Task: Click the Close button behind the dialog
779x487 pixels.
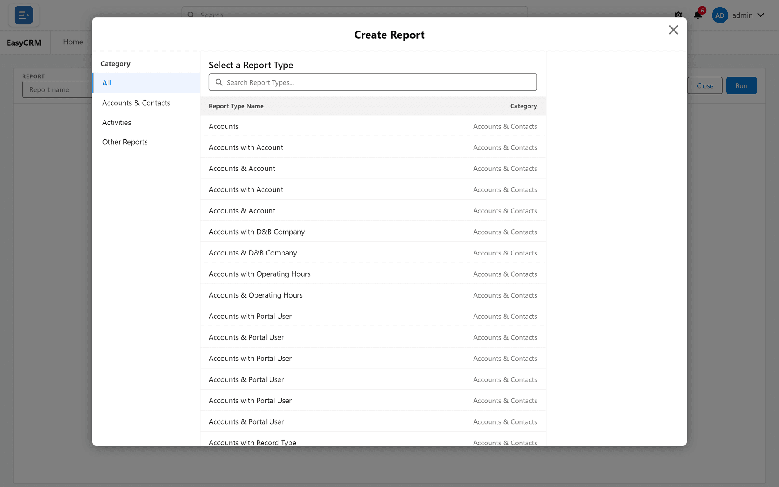Action: click(x=705, y=85)
